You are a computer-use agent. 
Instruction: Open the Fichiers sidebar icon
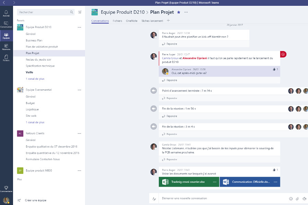point(6,58)
